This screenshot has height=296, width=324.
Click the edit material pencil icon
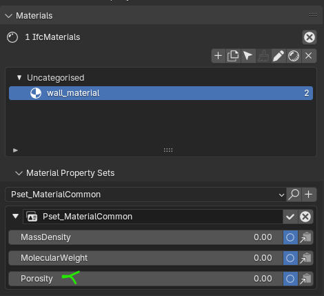coord(279,56)
